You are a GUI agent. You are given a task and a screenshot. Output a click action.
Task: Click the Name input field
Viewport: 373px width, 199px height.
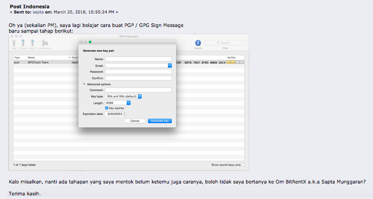(x=138, y=59)
